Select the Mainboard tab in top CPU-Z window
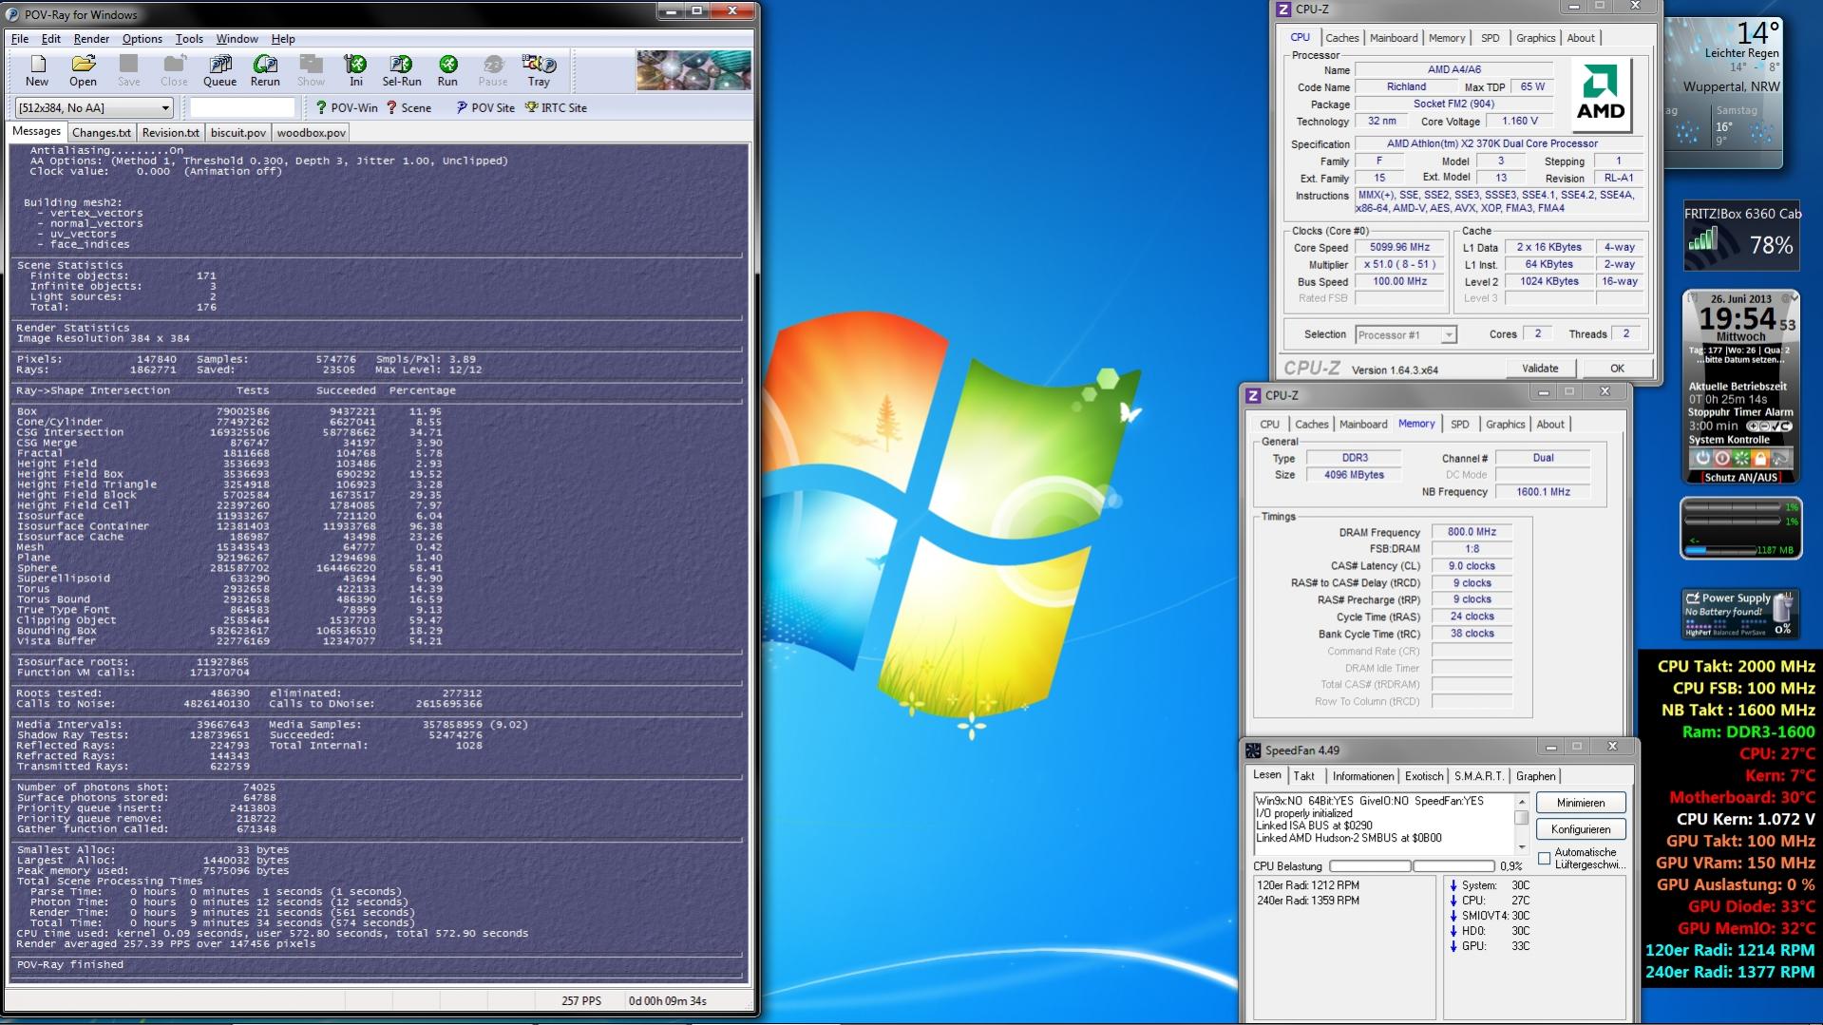1823x1025 pixels. coord(1394,38)
